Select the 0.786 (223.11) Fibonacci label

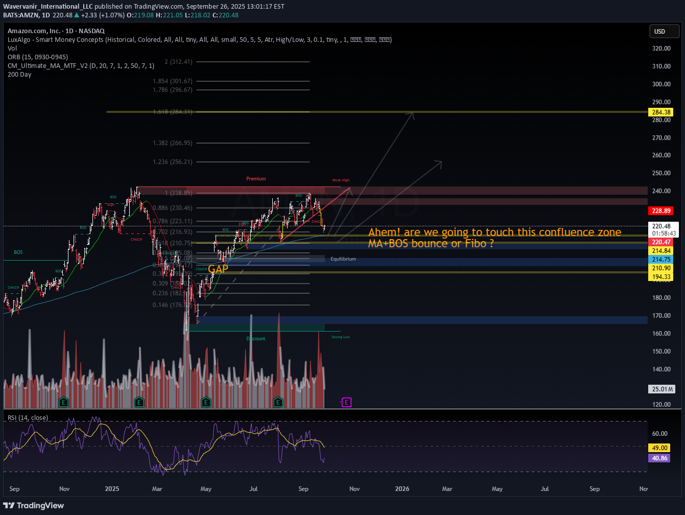point(173,221)
